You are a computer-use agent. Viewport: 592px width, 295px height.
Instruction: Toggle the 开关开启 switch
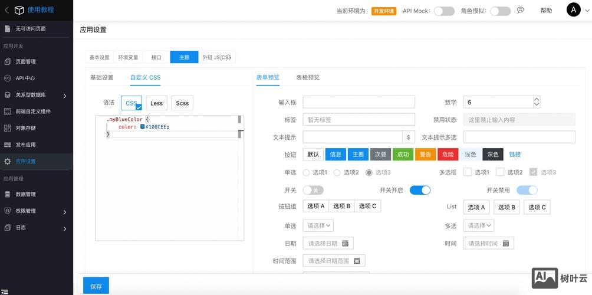[x=420, y=190]
